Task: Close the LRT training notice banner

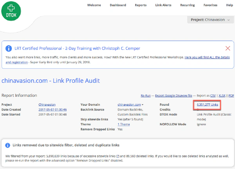Action: pyautogui.click(x=228, y=48)
